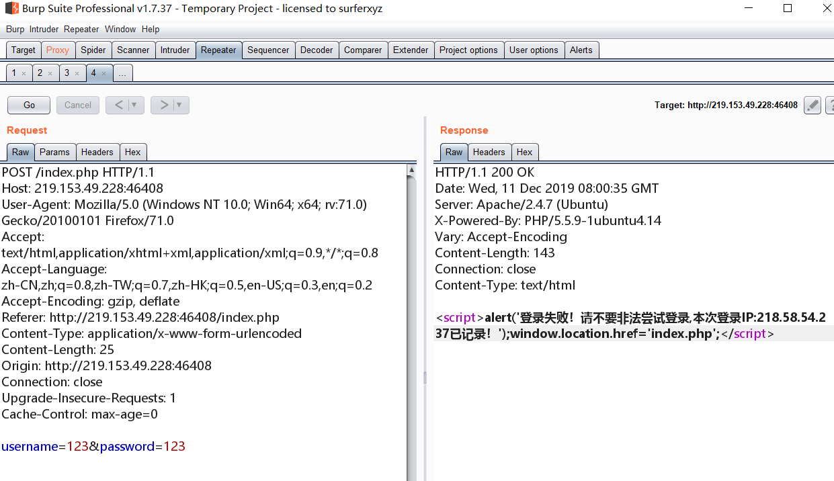Switch to the Spider tool tab

point(93,50)
